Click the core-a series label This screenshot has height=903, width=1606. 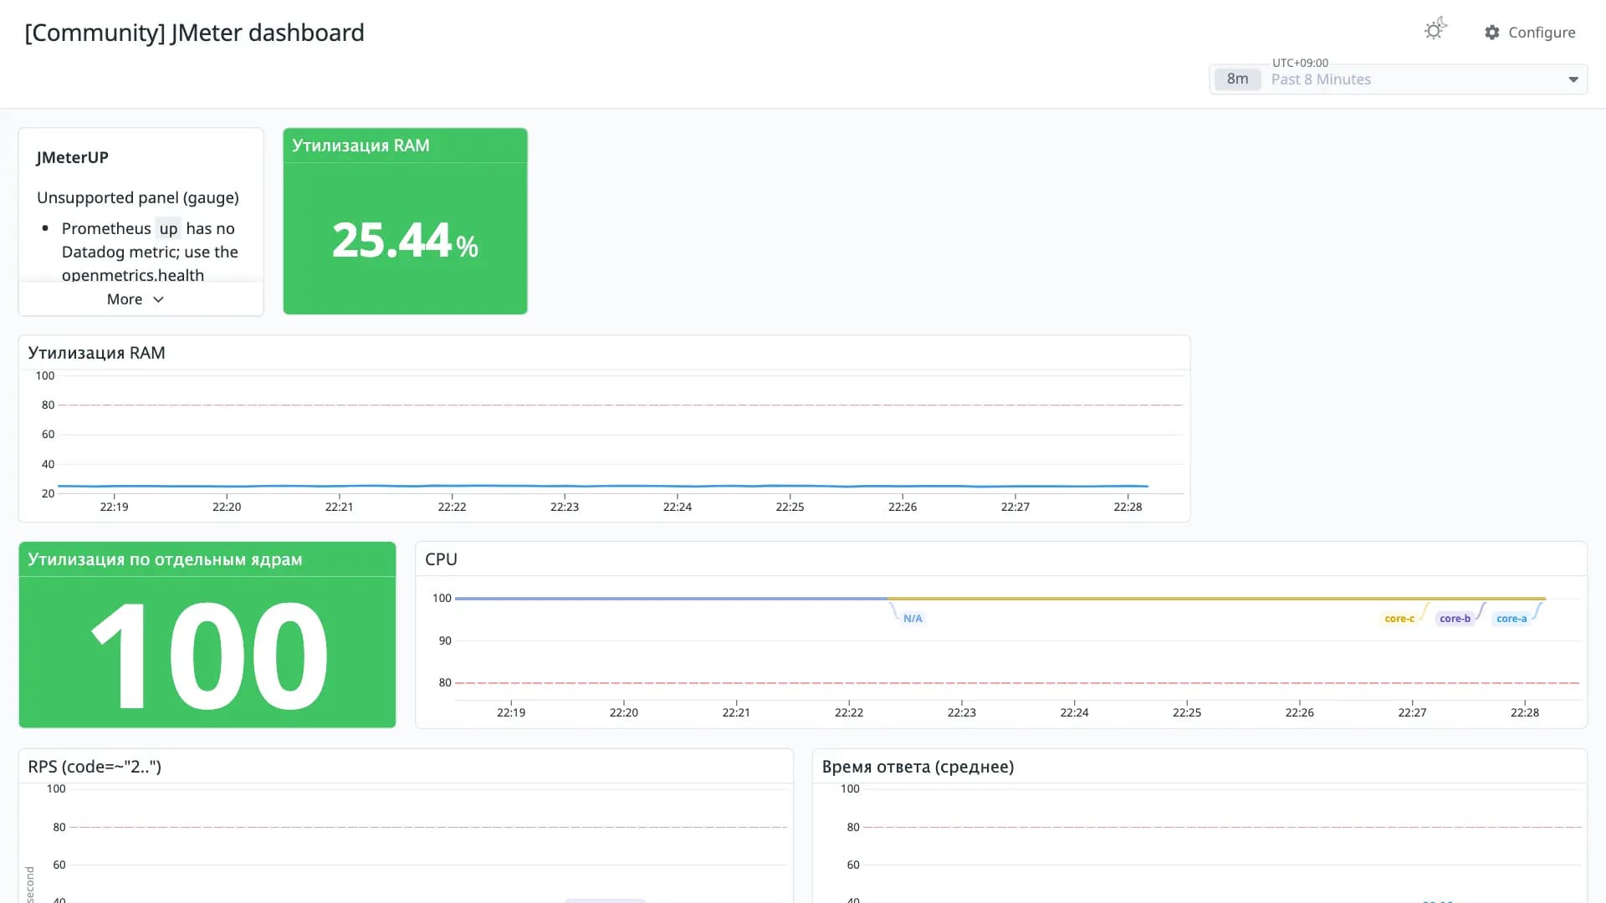(x=1511, y=619)
